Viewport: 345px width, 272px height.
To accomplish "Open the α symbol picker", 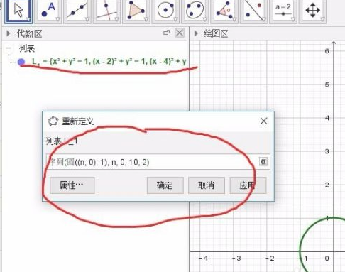I will coord(263,162).
